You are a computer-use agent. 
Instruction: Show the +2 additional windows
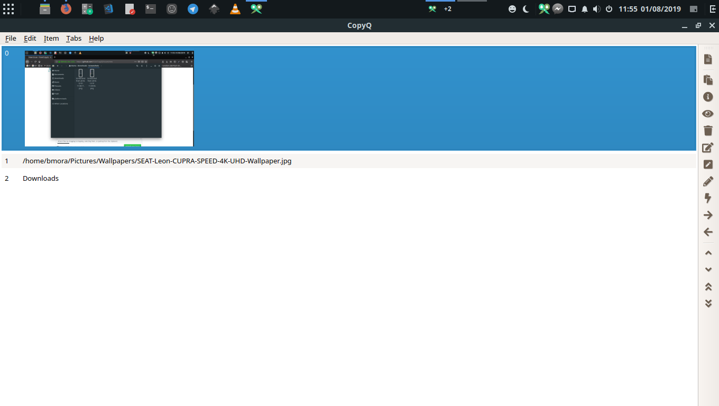coord(448,9)
